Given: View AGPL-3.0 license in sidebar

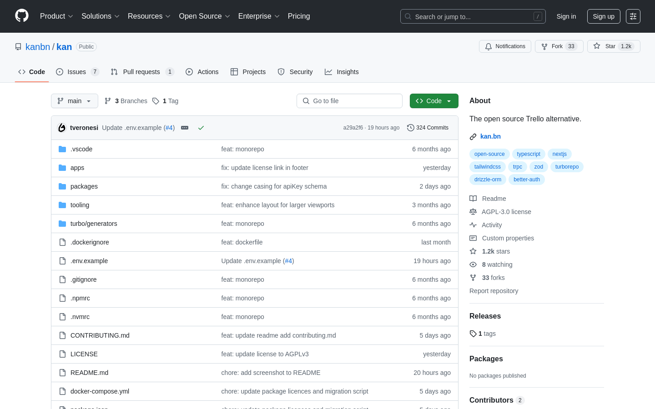Looking at the screenshot, I should [x=500, y=212].
